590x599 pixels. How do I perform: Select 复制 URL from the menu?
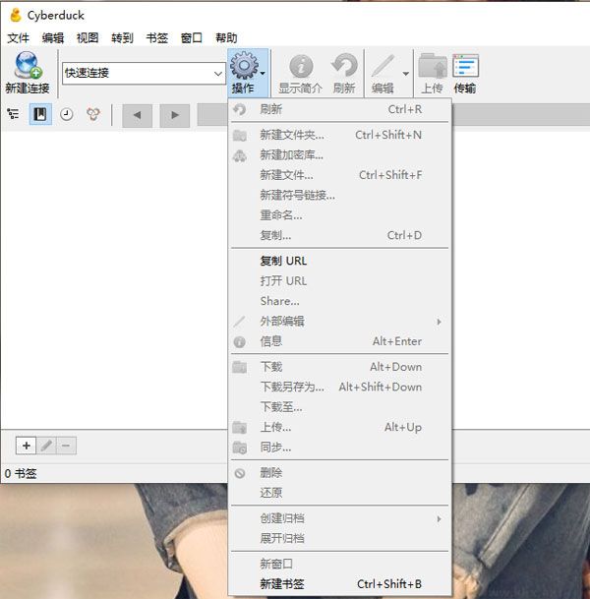[283, 261]
